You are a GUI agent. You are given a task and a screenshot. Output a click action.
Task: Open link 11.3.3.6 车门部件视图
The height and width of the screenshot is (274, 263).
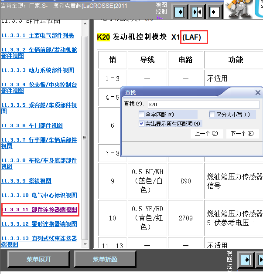click(x=32, y=125)
